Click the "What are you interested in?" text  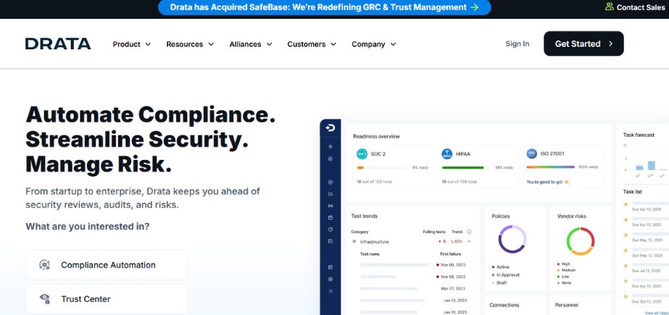coord(88,227)
